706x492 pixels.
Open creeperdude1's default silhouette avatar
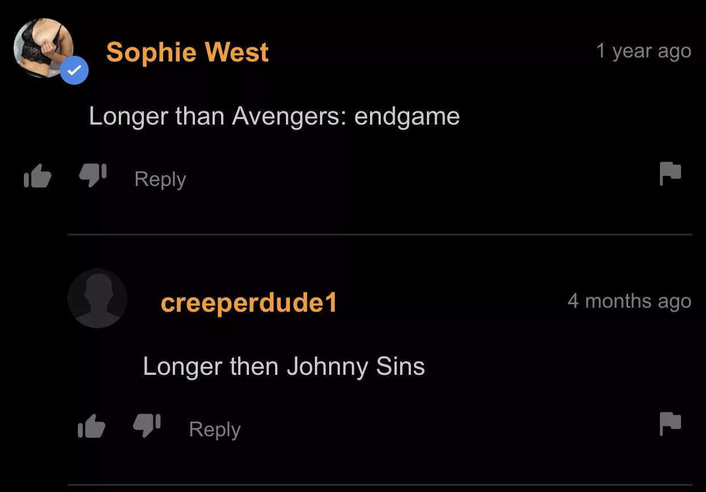pos(97,298)
